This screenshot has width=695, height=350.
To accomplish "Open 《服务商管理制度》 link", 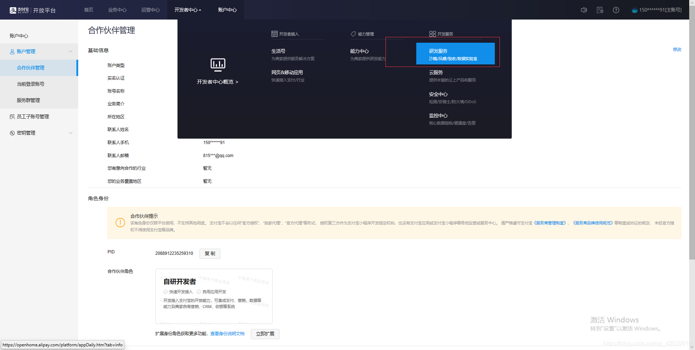I will [x=550, y=223].
